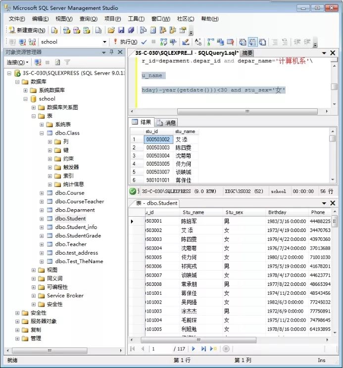The width and height of the screenshot is (343, 368).
Task: Click the Student table horizontal scrollbar thumb
Action: point(198,340)
